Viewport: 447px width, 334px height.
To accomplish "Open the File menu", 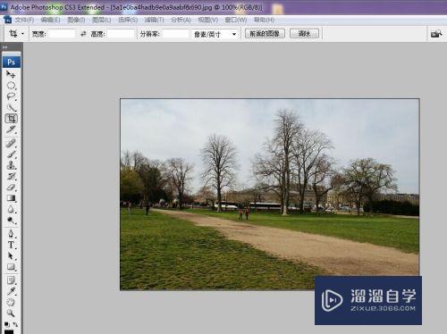I will pos(24,20).
